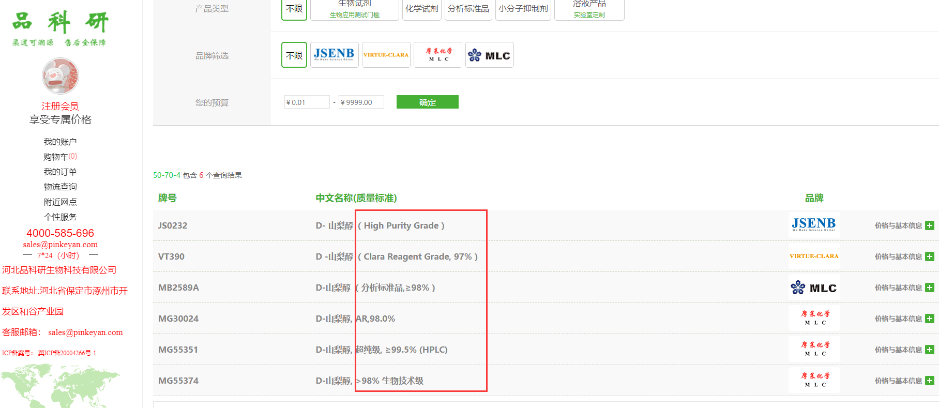Click the mouse avatar profile picture
The height and width of the screenshot is (408, 939).
point(60,76)
